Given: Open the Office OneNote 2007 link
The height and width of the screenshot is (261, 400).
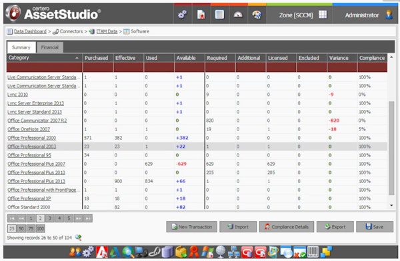Looking at the screenshot, I should (x=29, y=129).
